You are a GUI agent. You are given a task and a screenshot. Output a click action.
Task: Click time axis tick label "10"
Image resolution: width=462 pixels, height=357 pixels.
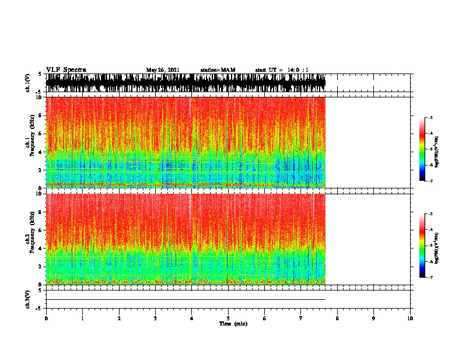(x=410, y=318)
